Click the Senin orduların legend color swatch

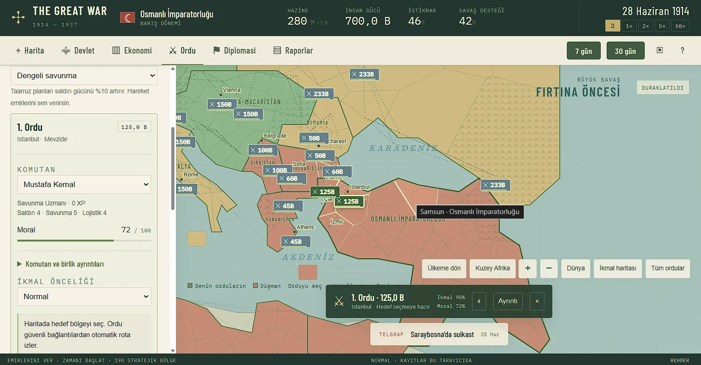(190, 286)
